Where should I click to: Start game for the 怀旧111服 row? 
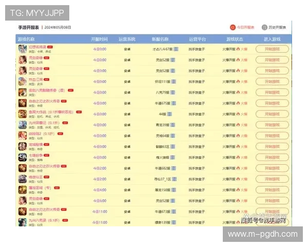pyautogui.click(x=272, y=81)
